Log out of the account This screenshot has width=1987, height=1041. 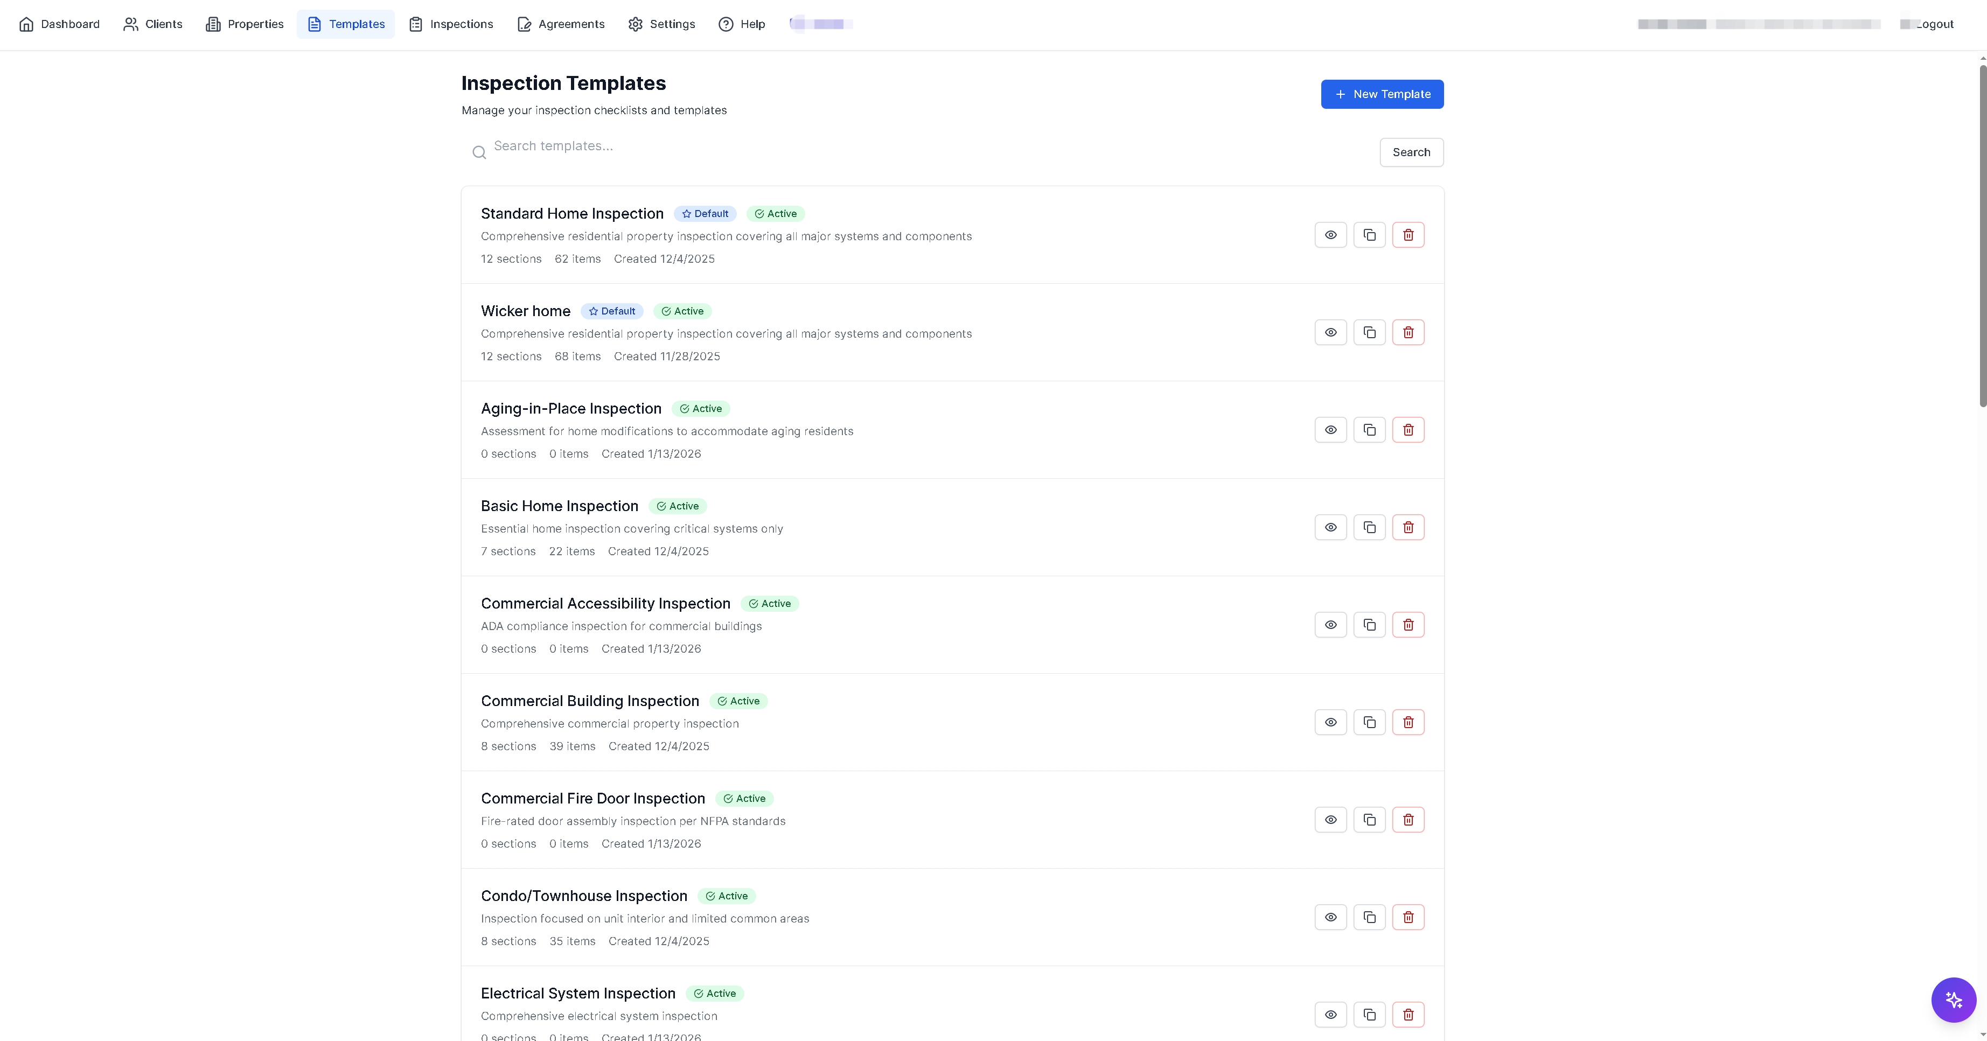tap(1935, 24)
